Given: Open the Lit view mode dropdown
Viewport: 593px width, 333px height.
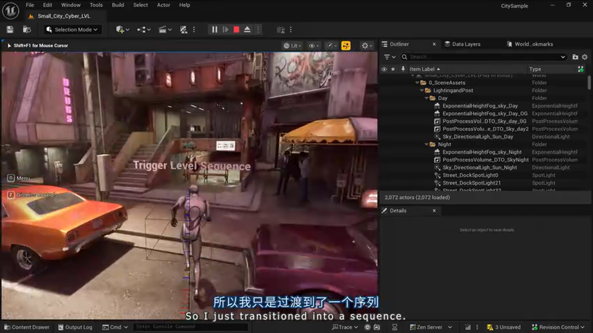Looking at the screenshot, I should (x=292, y=45).
